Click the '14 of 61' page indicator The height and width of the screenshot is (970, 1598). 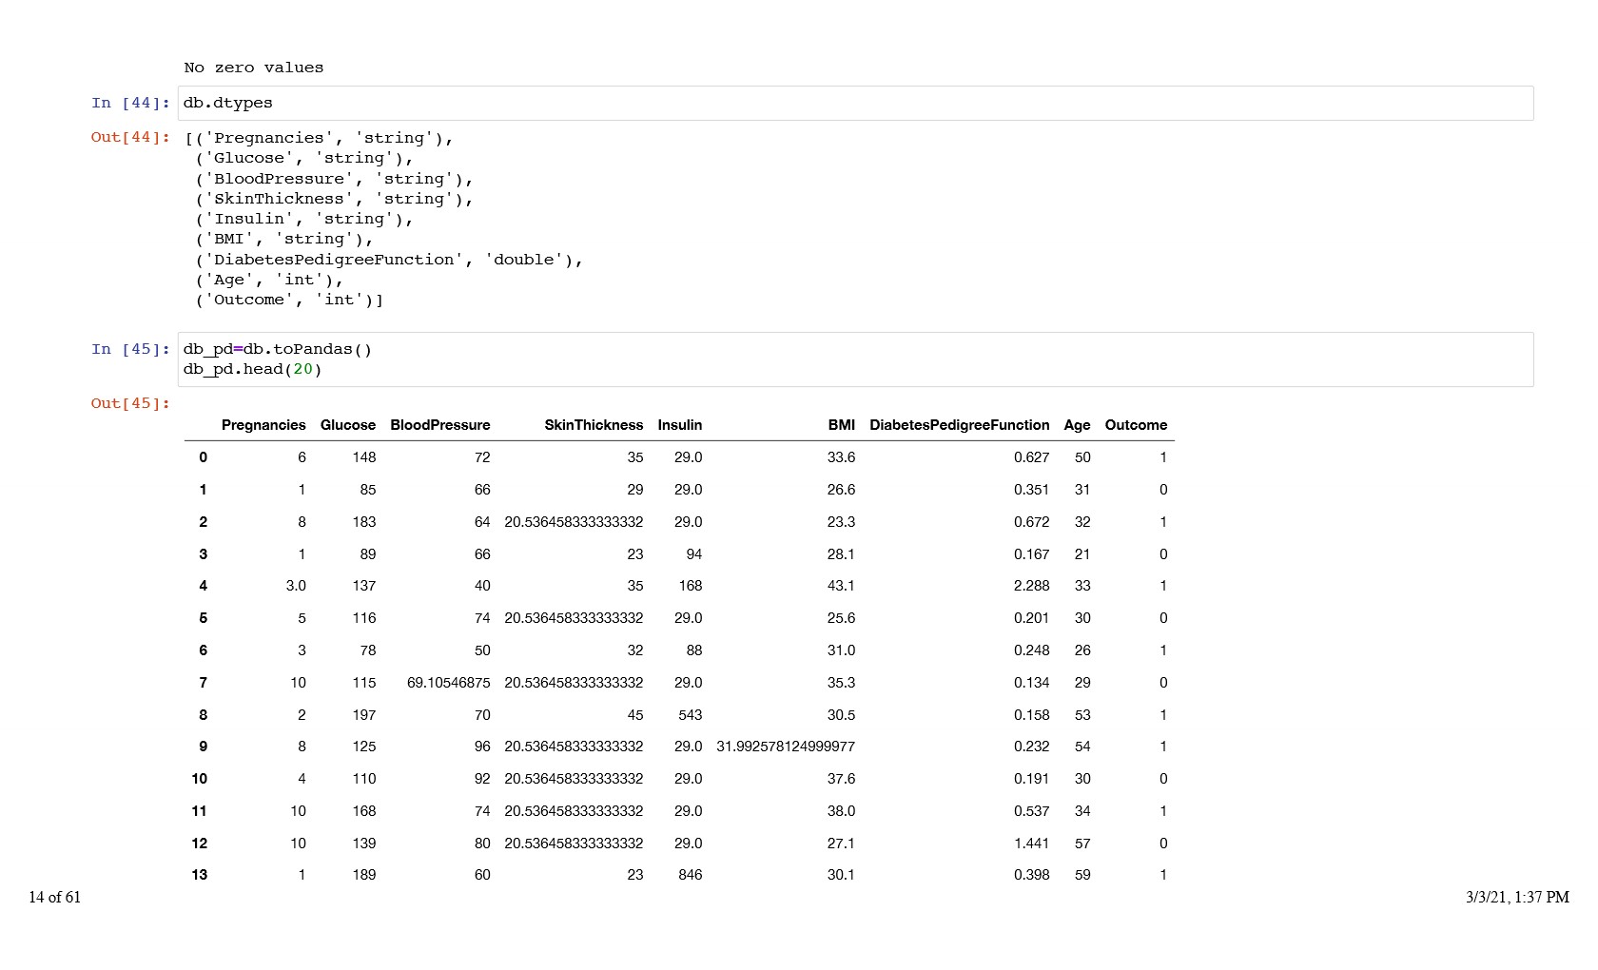(x=55, y=898)
